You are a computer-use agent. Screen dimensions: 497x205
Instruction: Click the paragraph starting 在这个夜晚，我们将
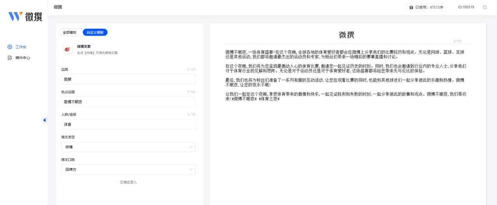point(346,68)
